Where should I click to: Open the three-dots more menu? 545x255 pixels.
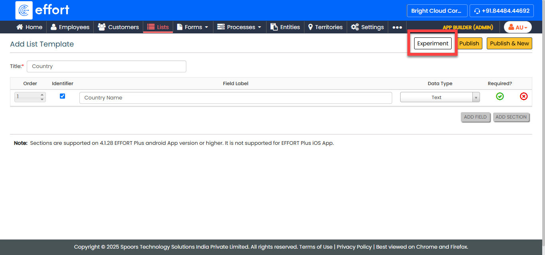coord(397,27)
